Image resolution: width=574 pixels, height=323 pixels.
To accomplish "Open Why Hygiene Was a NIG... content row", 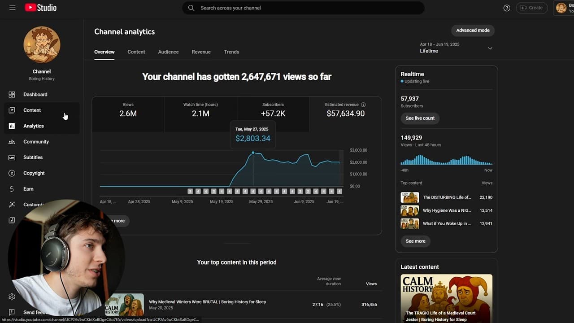I will click(x=446, y=210).
